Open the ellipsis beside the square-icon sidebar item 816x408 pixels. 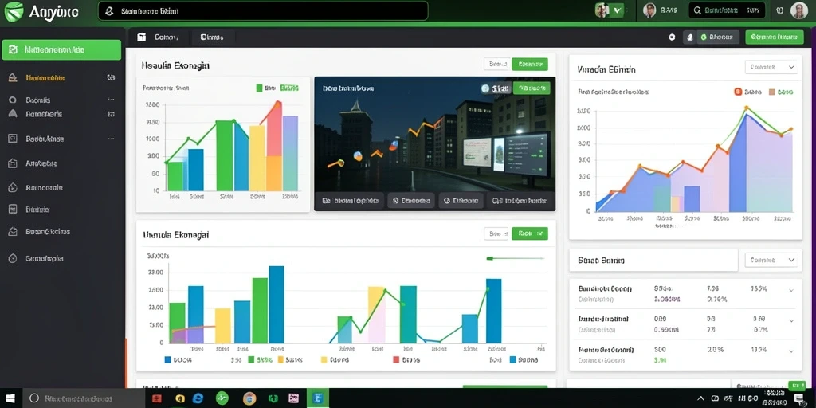click(x=110, y=139)
